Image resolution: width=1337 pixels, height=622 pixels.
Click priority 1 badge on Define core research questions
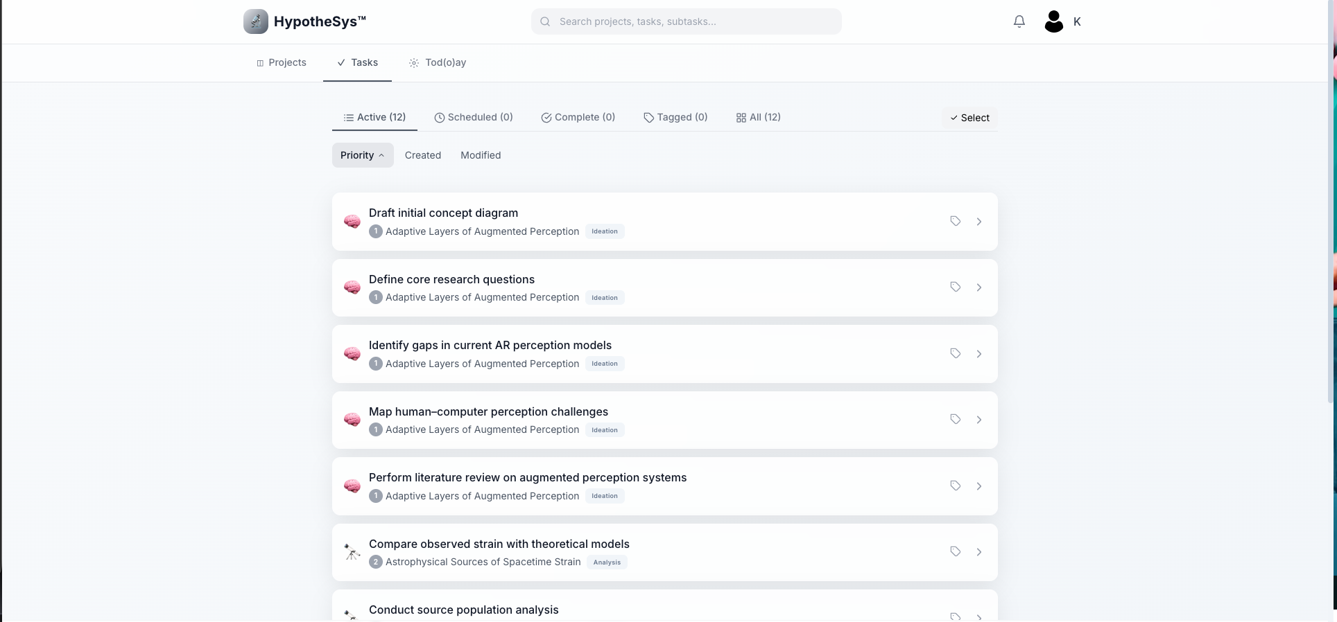click(x=376, y=297)
